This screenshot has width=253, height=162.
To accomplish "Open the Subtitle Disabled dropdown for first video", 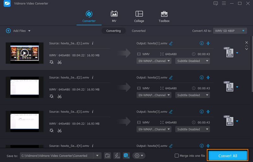I will click(193, 61).
